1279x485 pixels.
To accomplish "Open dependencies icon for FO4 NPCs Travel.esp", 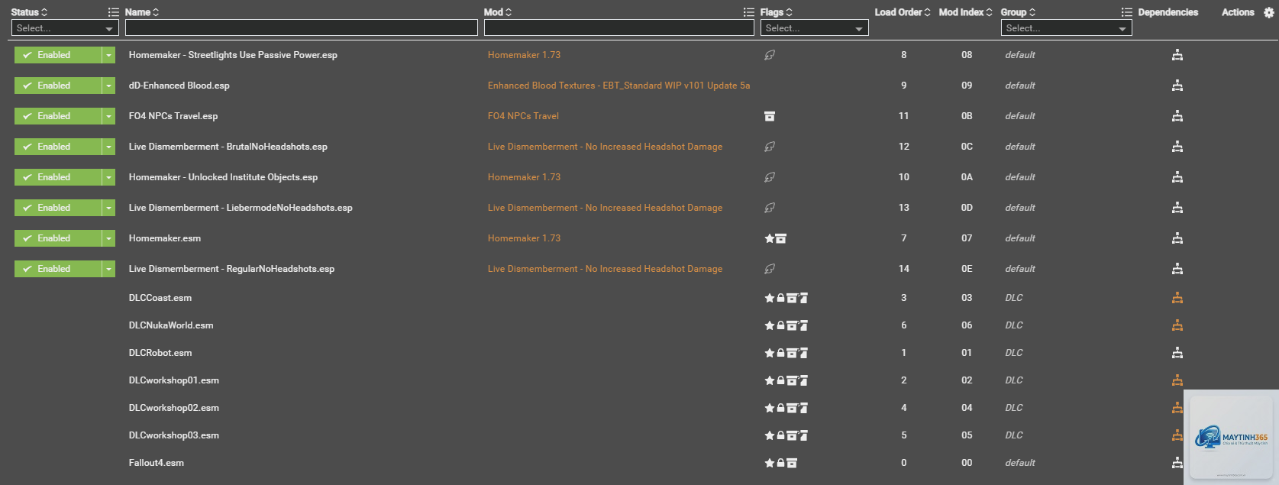I will 1177,116.
